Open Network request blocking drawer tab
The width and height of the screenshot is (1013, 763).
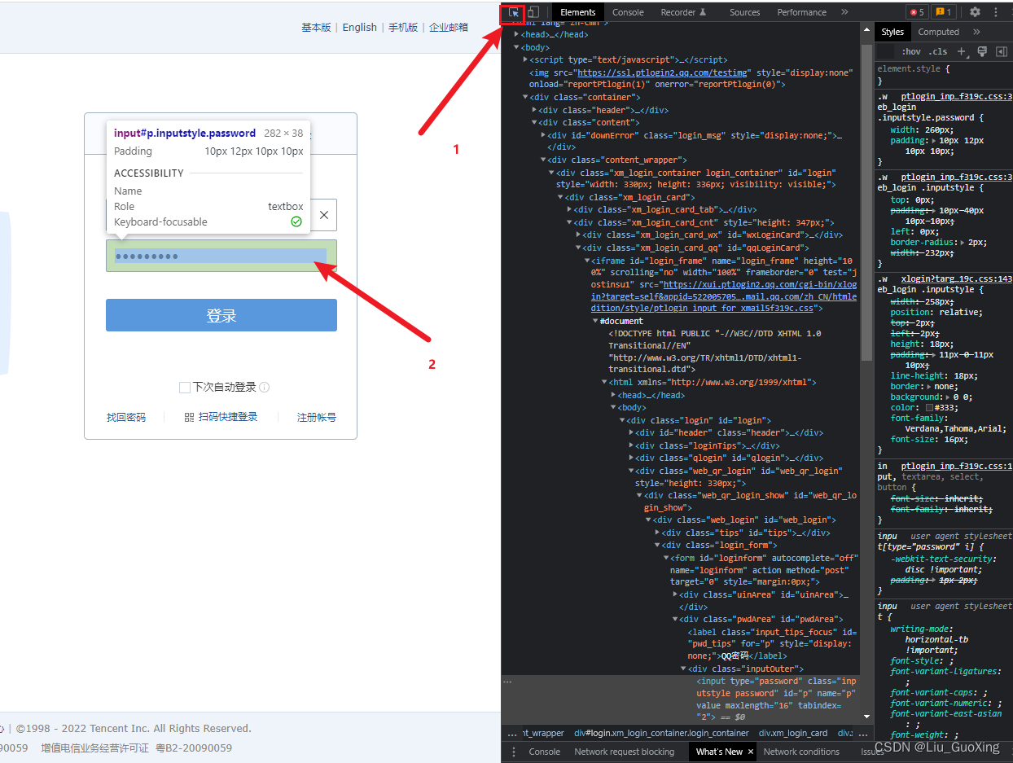click(x=624, y=752)
